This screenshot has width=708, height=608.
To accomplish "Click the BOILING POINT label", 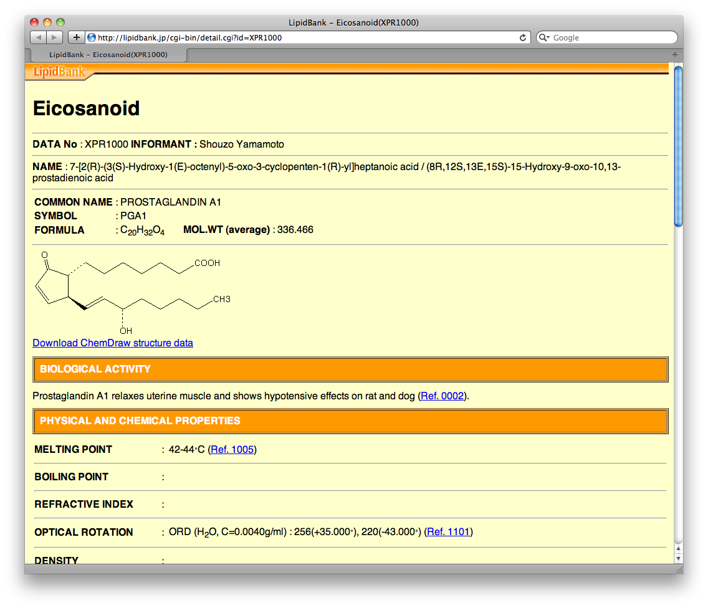I will [x=71, y=477].
